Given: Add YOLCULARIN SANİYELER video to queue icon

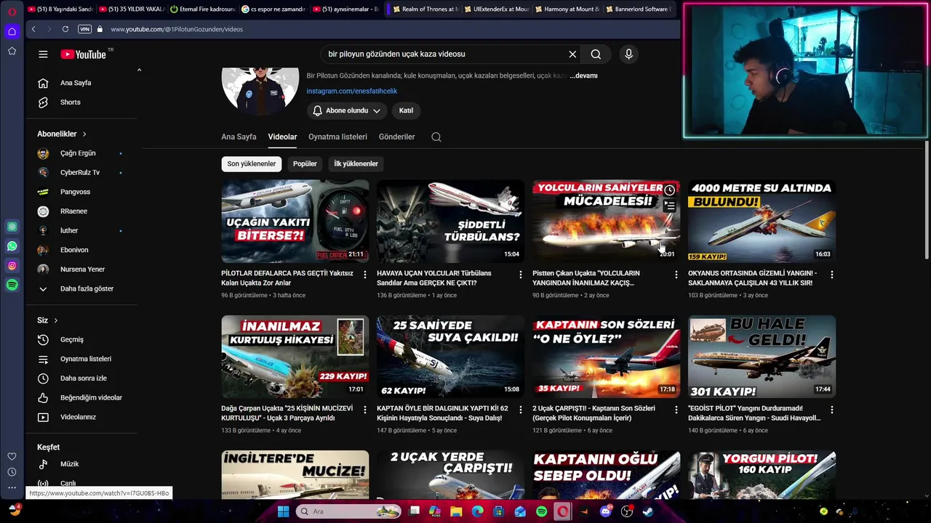Looking at the screenshot, I should [x=669, y=206].
